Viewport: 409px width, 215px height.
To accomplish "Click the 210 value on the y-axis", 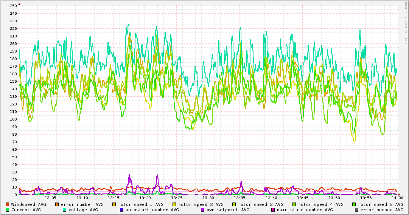I will (13, 36).
